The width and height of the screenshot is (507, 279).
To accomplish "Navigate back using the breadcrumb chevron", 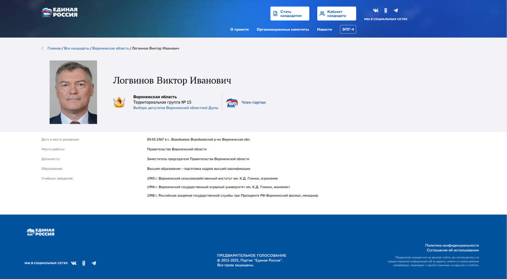I will (42, 48).
